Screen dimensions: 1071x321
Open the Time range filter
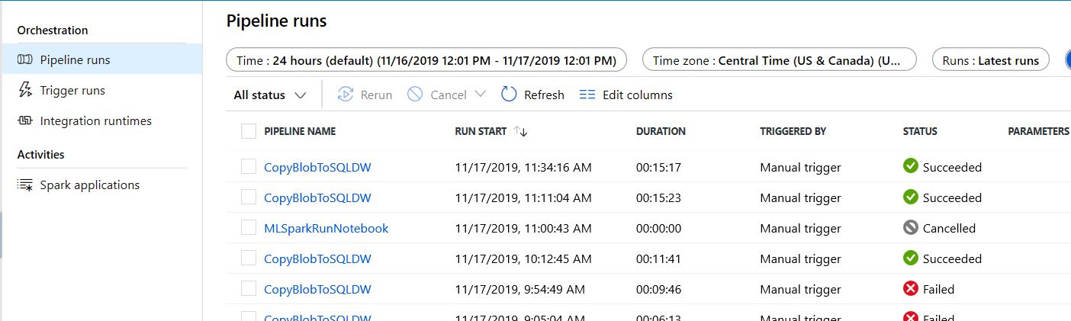click(x=426, y=60)
